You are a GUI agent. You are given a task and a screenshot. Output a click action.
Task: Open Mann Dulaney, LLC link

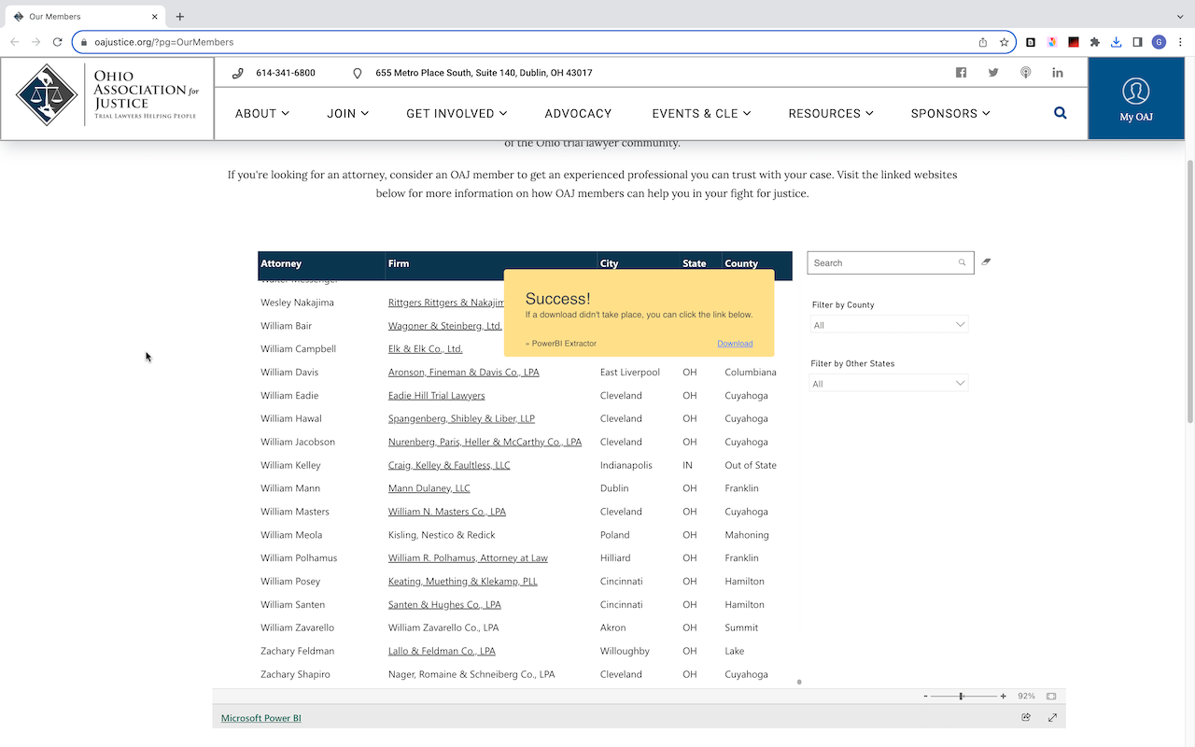429,488
